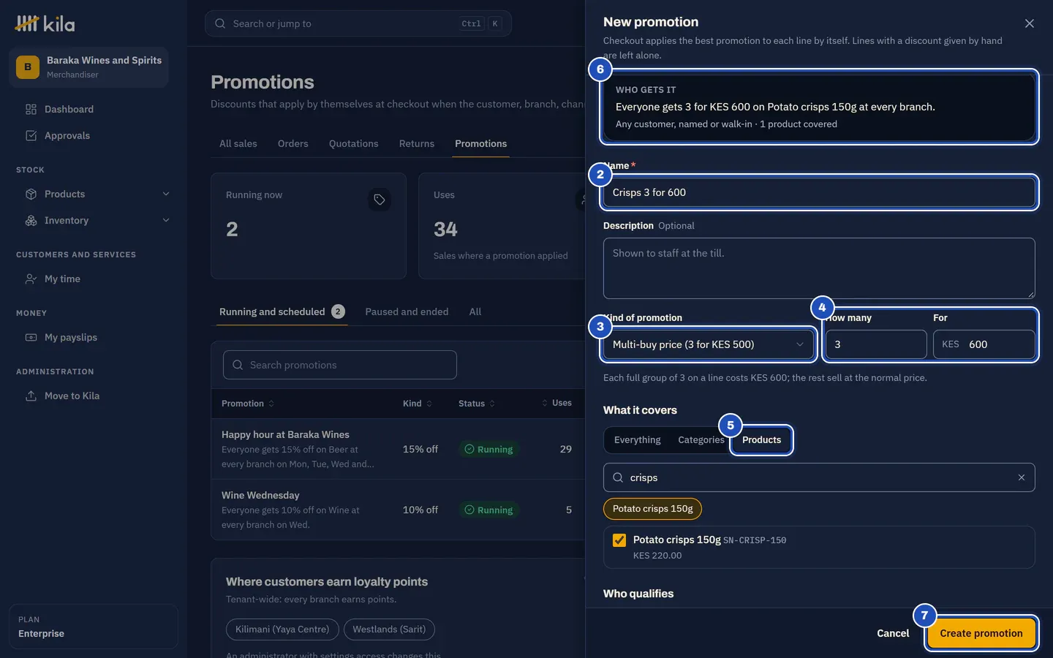Click the Move to Kila upload icon

[x=31, y=396]
